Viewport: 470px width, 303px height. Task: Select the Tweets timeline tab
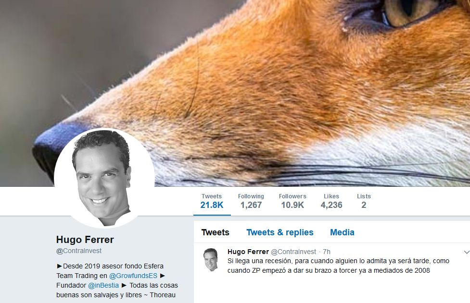tap(215, 232)
